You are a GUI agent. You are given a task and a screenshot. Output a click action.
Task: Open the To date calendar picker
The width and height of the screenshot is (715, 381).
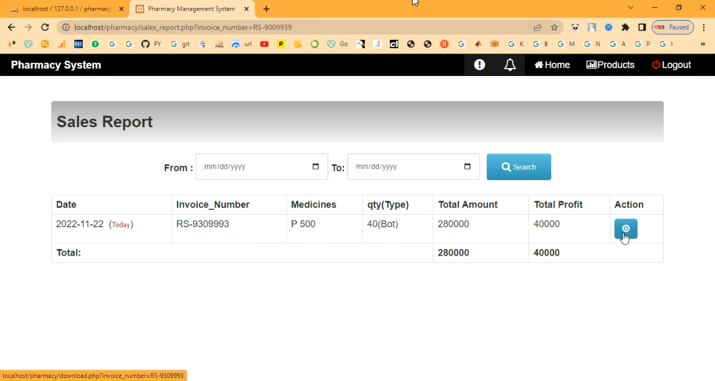(x=467, y=167)
